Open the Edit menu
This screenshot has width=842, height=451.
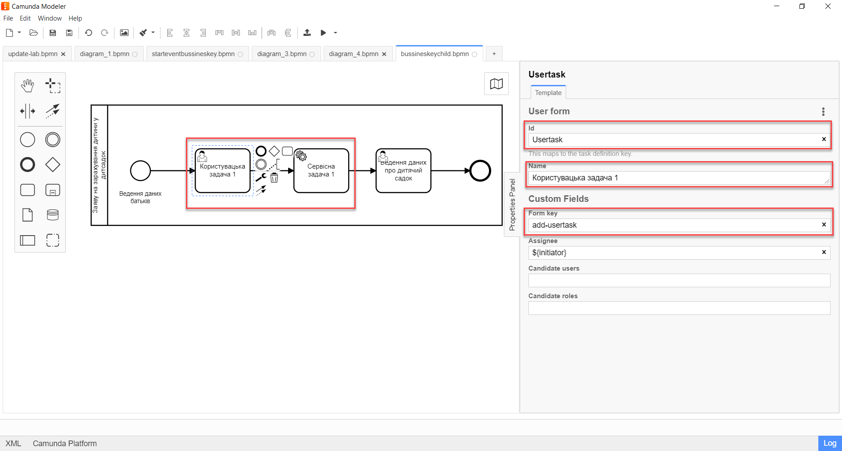[x=25, y=18]
